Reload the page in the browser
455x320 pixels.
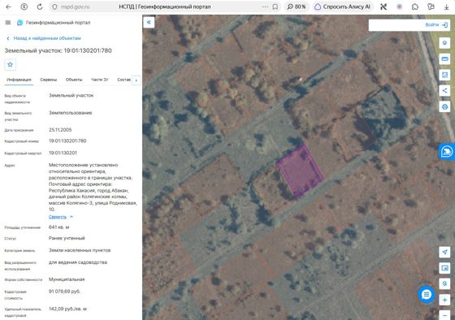click(40, 6)
